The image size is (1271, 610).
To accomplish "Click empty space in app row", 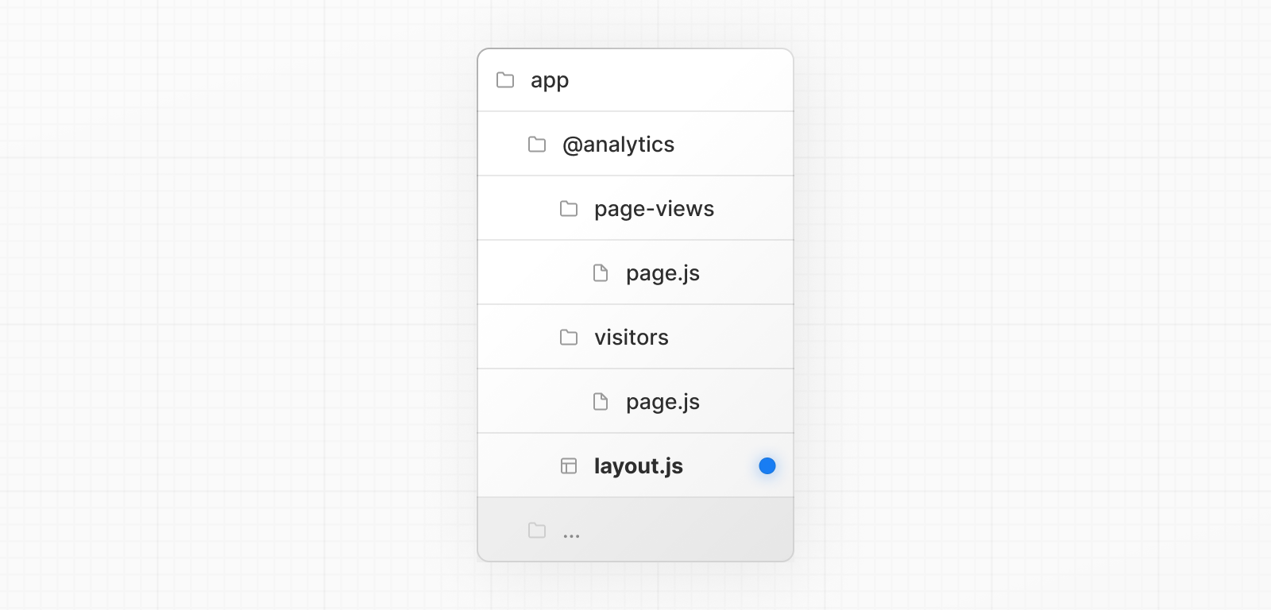I will 683,80.
